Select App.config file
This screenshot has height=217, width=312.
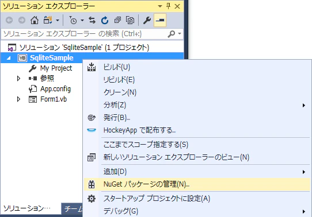coord(55,89)
